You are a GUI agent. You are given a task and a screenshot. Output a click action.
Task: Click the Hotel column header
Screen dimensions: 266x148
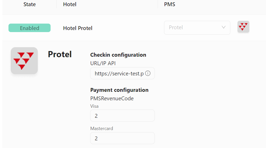[x=70, y=4]
